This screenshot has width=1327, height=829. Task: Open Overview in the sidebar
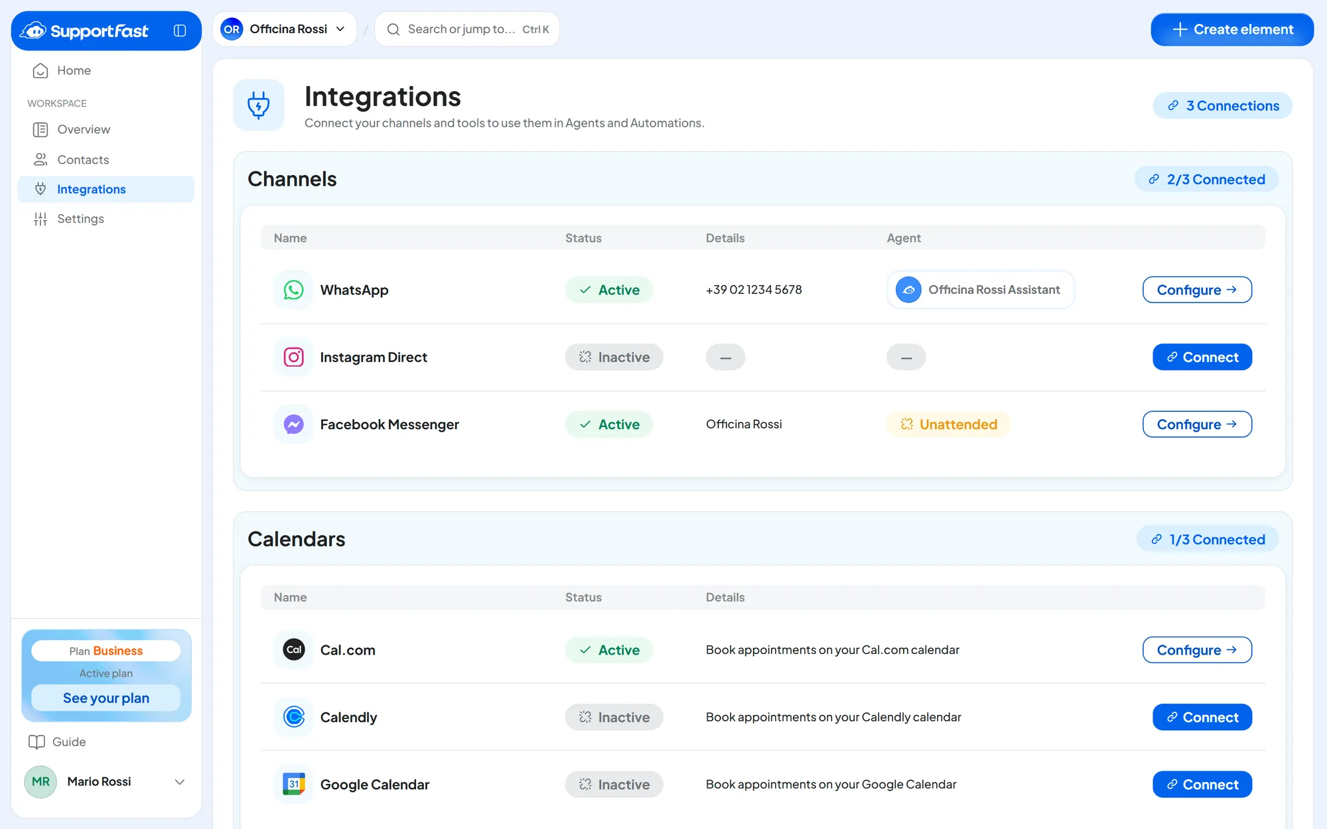[x=106, y=129]
